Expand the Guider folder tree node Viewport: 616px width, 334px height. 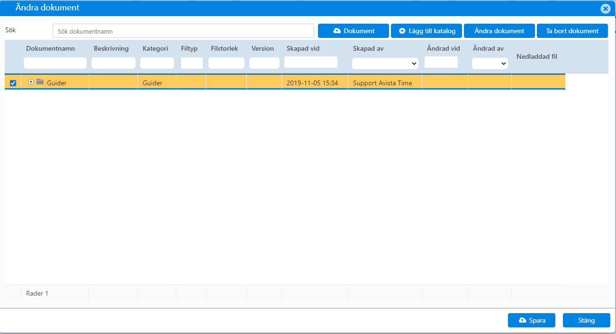[31, 82]
